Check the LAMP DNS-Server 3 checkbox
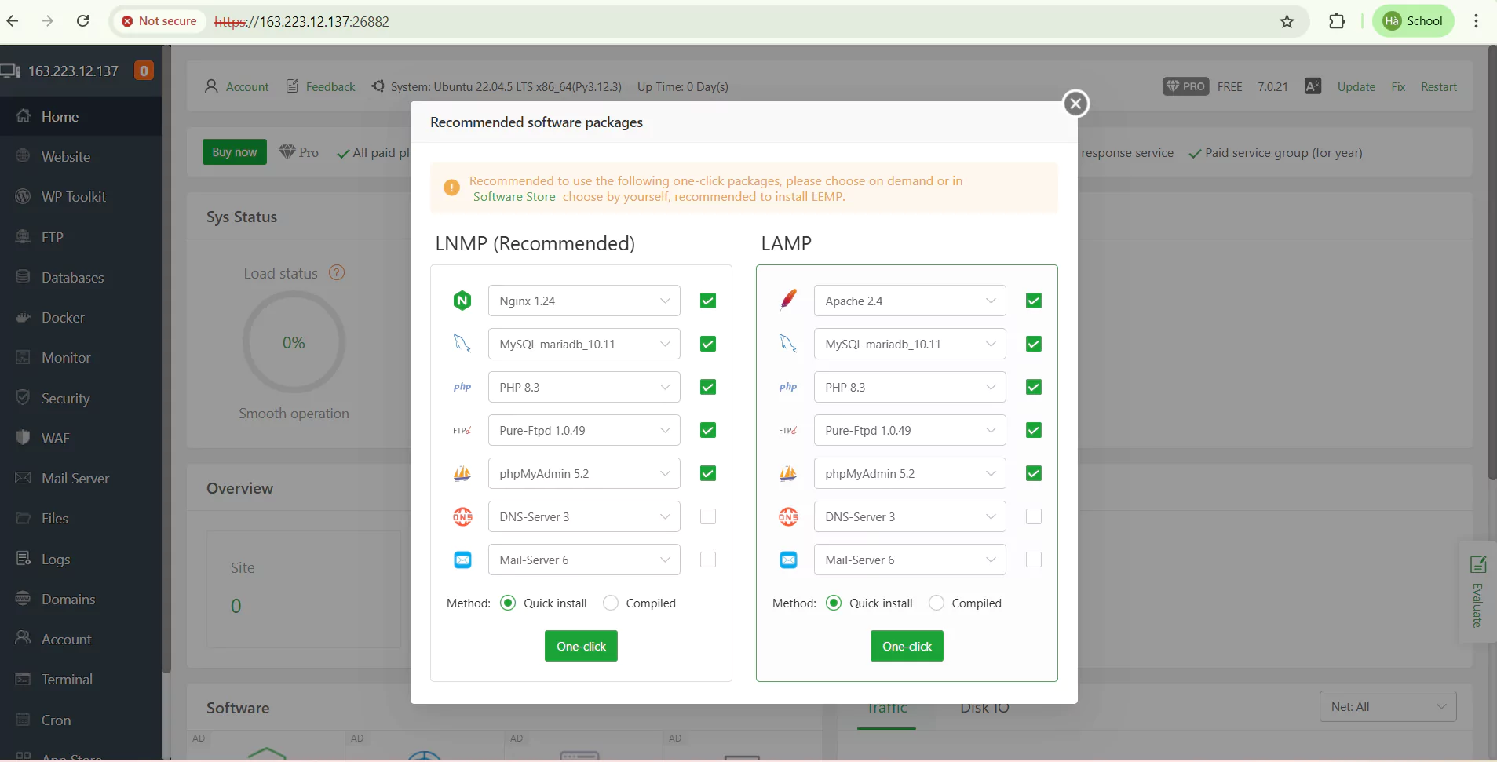The height and width of the screenshot is (762, 1497). tap(1034, 516)
